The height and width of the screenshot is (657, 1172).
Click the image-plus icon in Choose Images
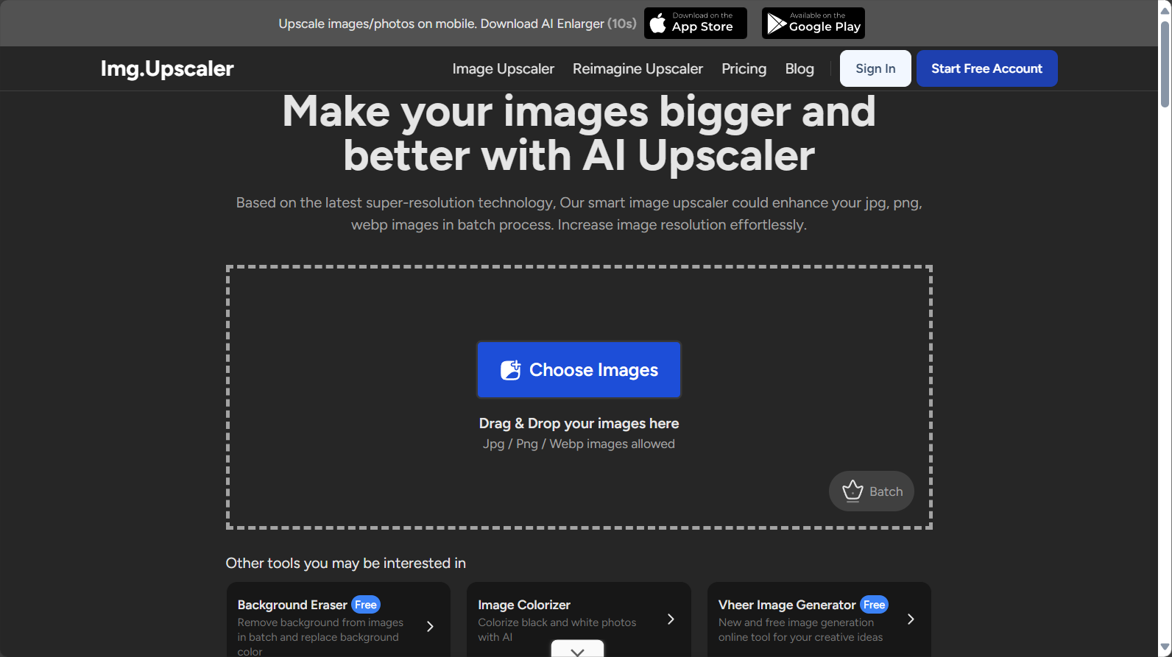(x=511, y=370)
